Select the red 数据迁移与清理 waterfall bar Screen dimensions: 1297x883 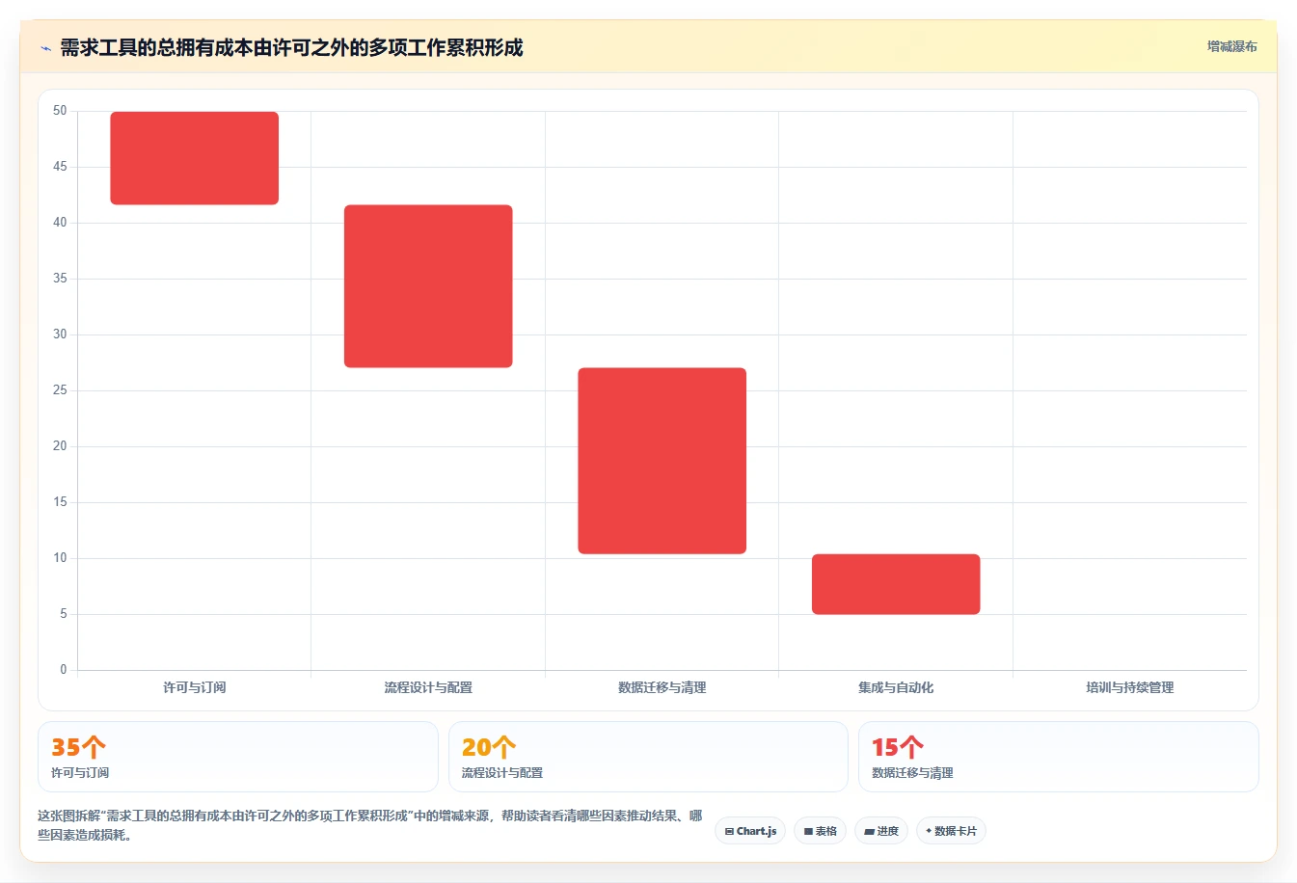[662, 461]
